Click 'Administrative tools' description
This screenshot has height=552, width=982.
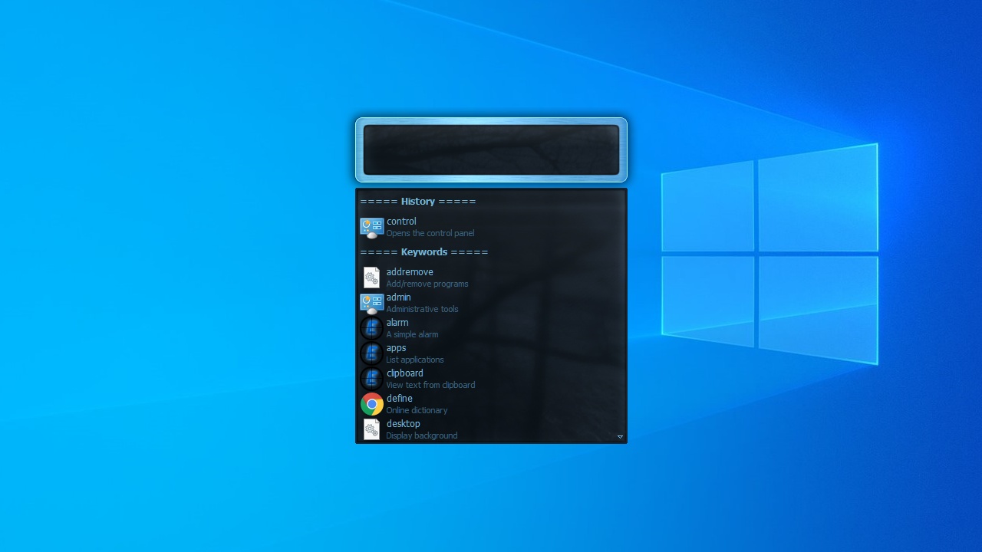coord(423,310)
